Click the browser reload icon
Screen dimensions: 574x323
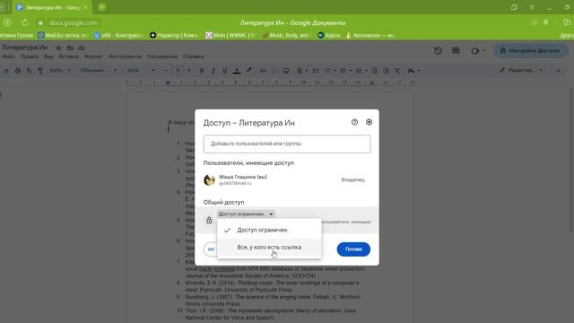coord(24,22)
